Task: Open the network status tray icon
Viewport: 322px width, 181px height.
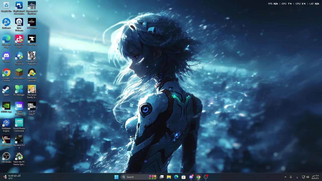Action: [x=303, y=177]
